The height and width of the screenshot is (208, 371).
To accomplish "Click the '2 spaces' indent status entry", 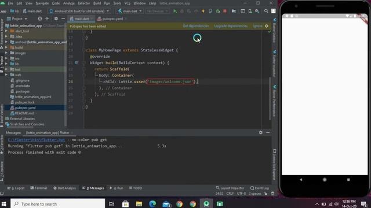I will click(255, 194).
